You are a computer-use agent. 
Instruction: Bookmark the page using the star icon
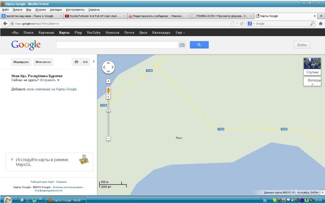(x=233, y=23)
